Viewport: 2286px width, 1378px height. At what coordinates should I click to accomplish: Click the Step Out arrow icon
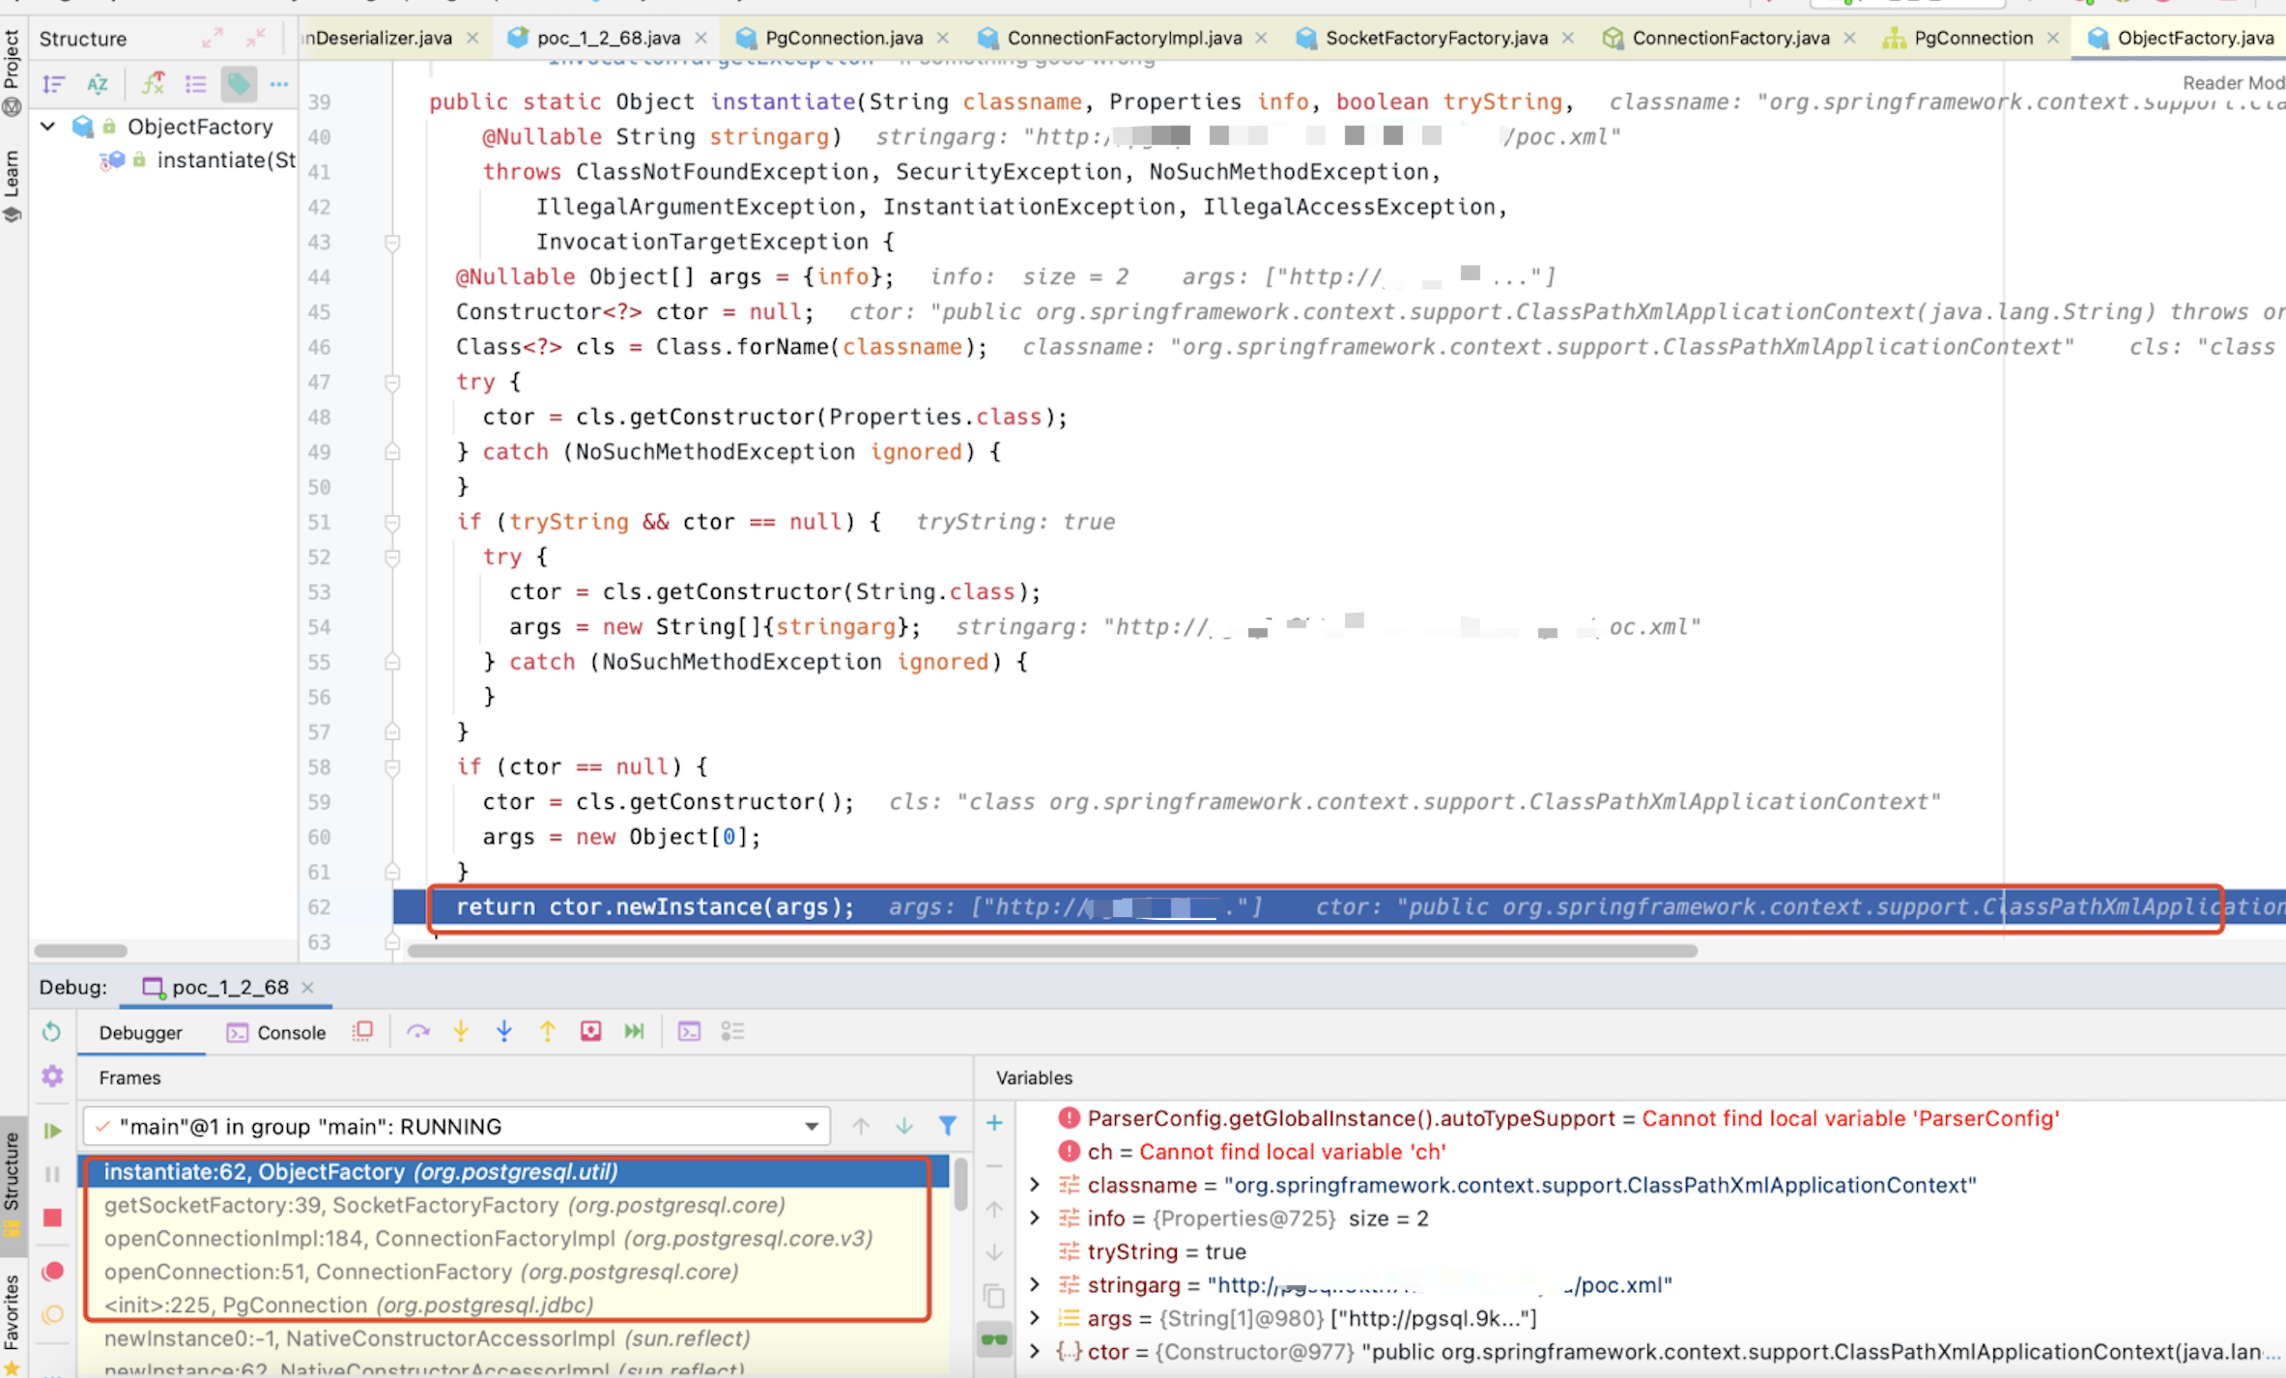(547, 1032)
